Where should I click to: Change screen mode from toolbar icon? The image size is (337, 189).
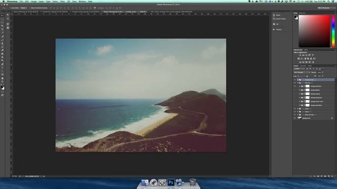click(x=2, y=95)
